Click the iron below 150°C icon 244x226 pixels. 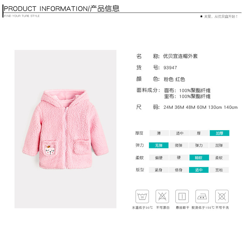point(202,196)
